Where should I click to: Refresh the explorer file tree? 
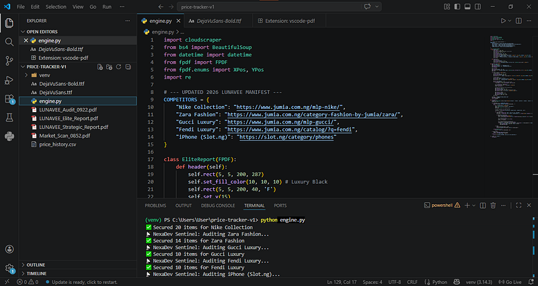pos(119,66)
